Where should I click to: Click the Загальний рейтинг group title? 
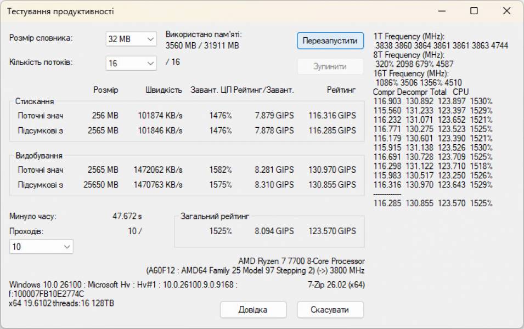[x=215, y=216]
